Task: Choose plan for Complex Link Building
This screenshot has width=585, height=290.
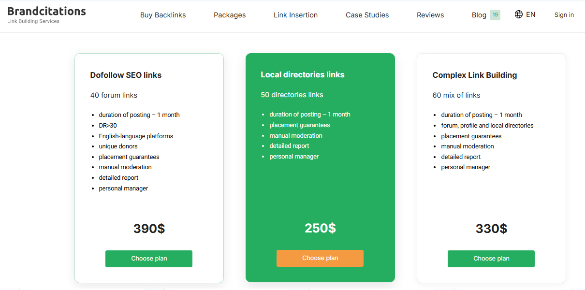Action: [491, 259]
